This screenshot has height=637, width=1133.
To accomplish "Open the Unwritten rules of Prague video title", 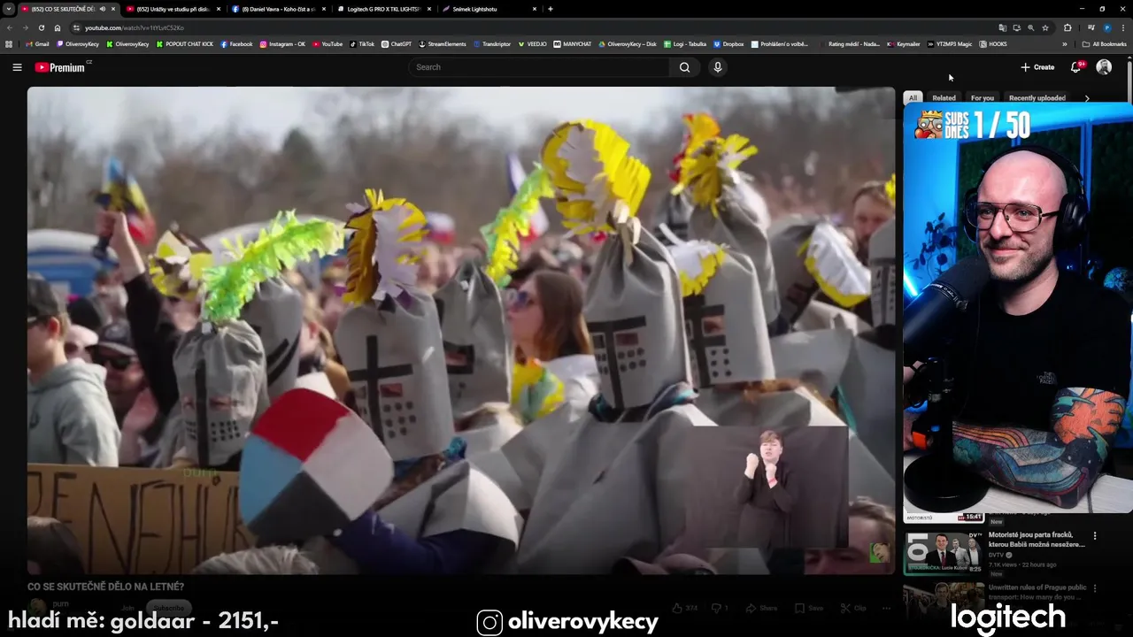I will [1037, 592].
